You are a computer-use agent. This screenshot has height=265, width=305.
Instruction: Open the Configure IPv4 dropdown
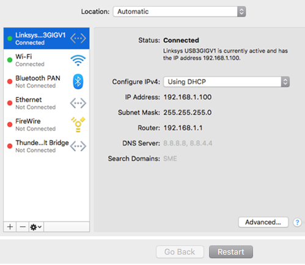coord(226,82)
